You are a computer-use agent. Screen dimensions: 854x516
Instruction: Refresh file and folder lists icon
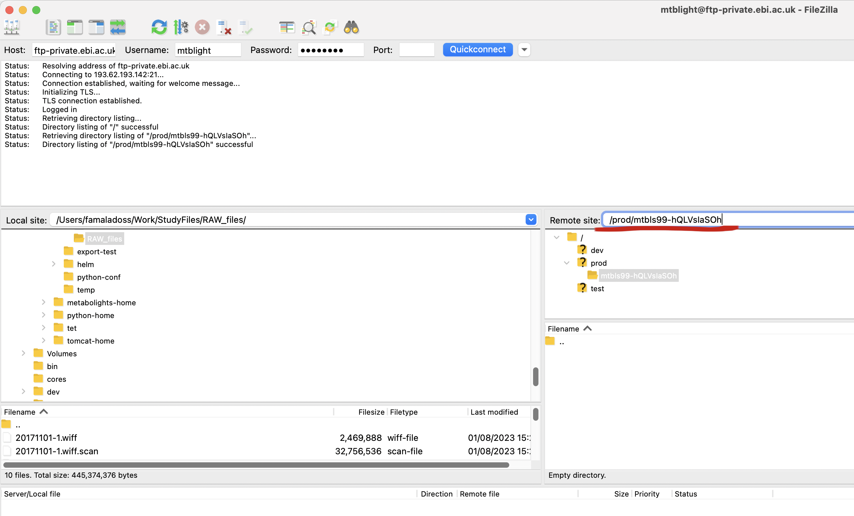coord(159,28)
